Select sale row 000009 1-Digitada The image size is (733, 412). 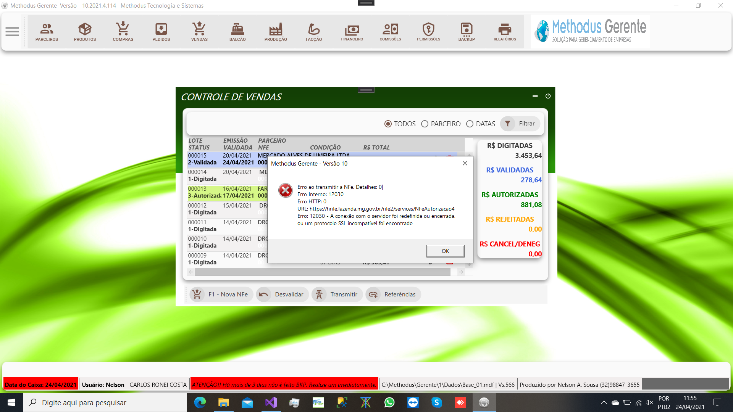227,259
